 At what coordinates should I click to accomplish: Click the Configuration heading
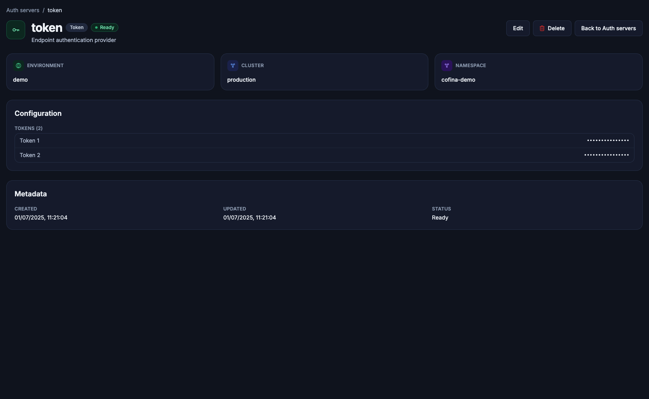point(38,113)
